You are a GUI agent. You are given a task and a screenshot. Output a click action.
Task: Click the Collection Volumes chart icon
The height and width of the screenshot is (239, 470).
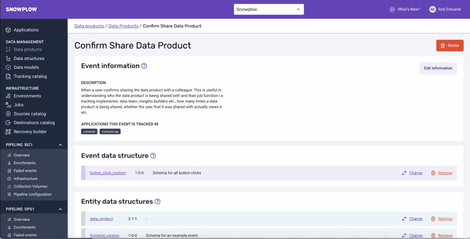[x=9, y=186]
